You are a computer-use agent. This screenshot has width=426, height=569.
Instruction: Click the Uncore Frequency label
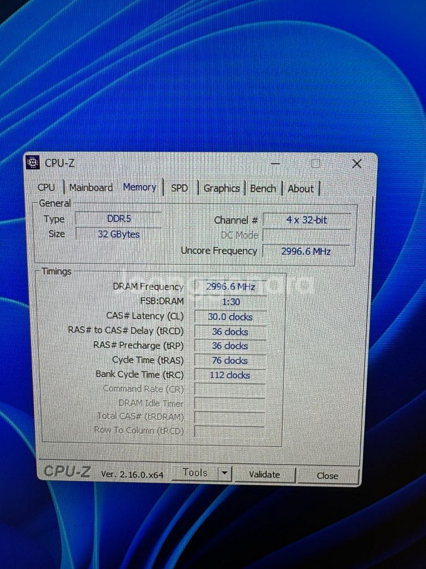[219, 251]
